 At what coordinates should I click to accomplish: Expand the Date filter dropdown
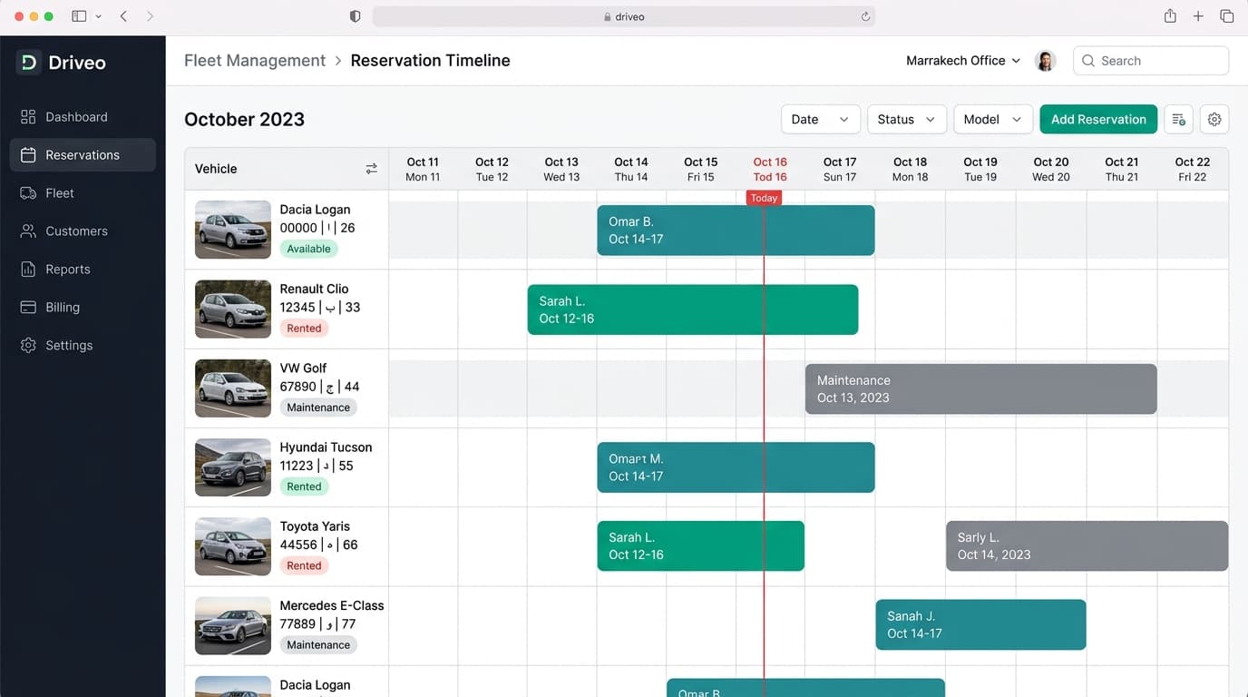(821, 120)
